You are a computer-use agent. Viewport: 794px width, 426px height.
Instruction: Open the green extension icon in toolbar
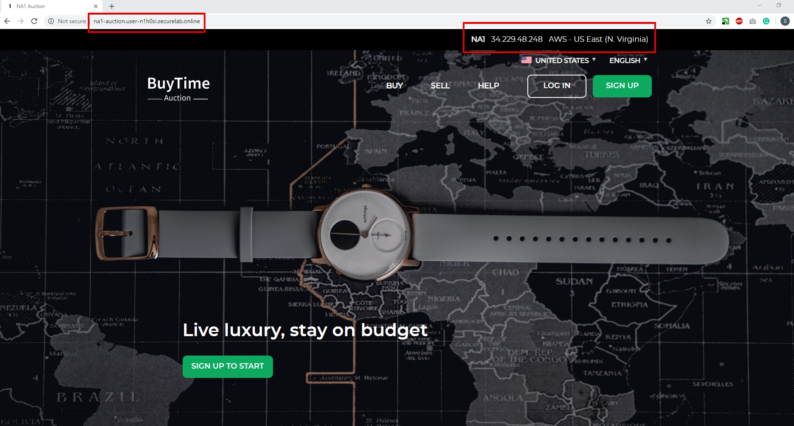(726, 21)
